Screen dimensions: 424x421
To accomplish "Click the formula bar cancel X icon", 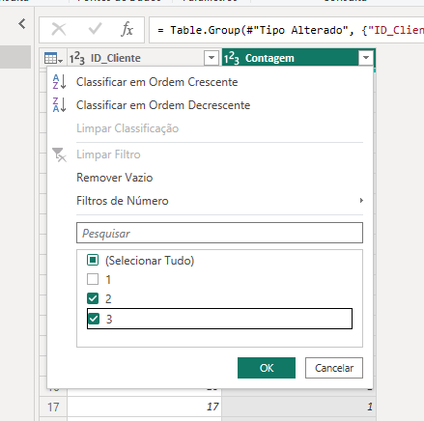I will [x=59, y=30].
